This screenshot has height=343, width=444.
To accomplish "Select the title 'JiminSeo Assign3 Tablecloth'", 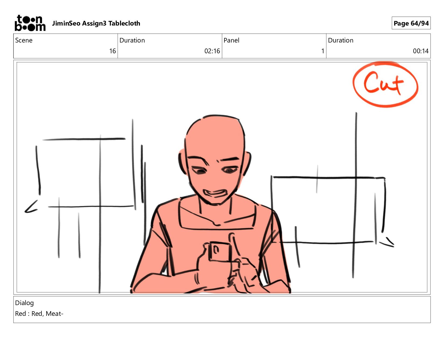I will pyautogui.click(x=96, y=23).
